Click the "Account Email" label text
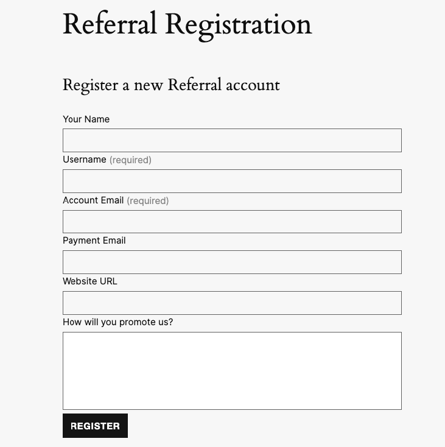 coord(93,200)
